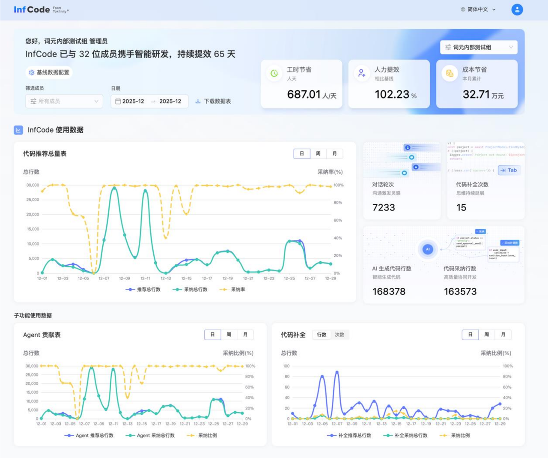The image size is (548, 458).
Task: Click the 子功能使用数据 section heading
Action: (33, 315)
